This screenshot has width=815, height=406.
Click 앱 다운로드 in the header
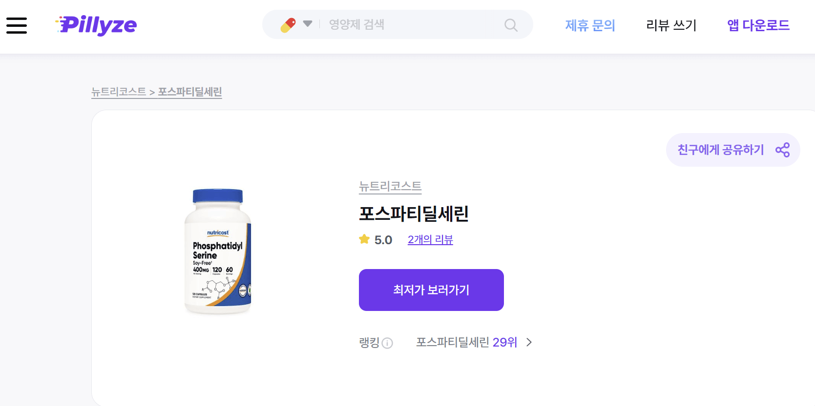(757, 25)
